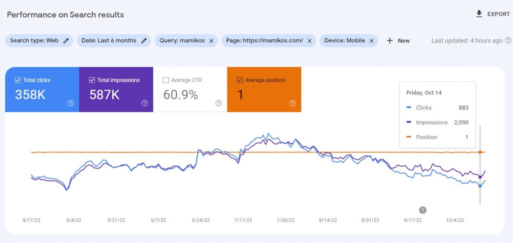Open the Last updated help icon

pos(508,40)
